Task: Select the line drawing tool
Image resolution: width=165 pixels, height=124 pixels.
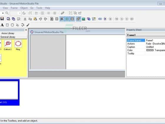Action: point(17,25)
